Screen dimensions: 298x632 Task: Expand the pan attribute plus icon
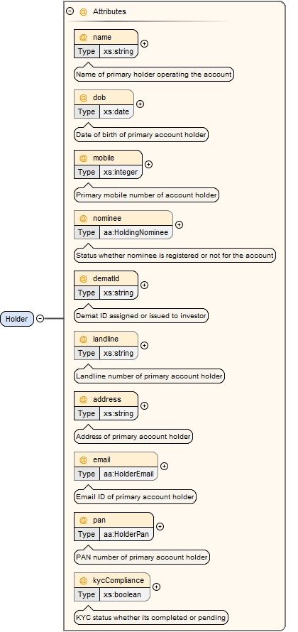pyautogui.click(x=160, y=526)
